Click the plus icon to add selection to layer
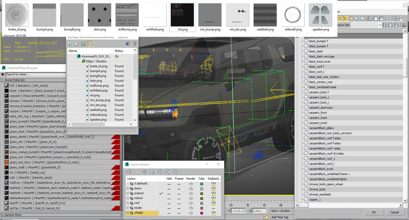Viewport: 409px width, 220px height. (145, 172)
